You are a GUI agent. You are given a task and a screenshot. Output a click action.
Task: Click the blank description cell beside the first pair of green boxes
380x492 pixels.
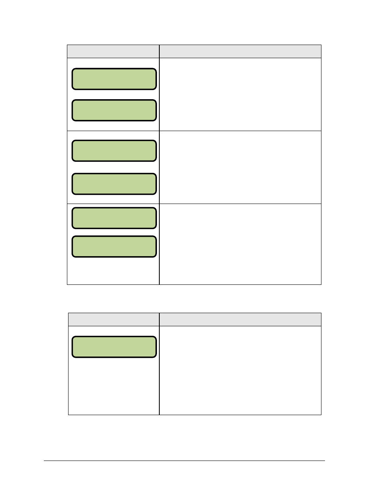pyautogui.click(x=240, y=94)
